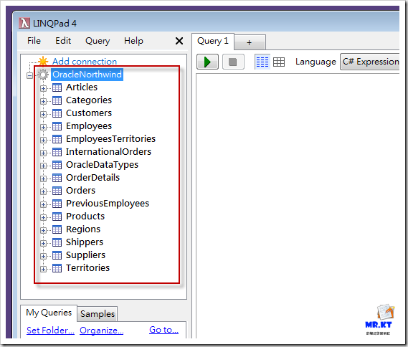The width and height of the screenshot is (408, 347).
Task: Select the Articles table name
Action: [82, 87]
